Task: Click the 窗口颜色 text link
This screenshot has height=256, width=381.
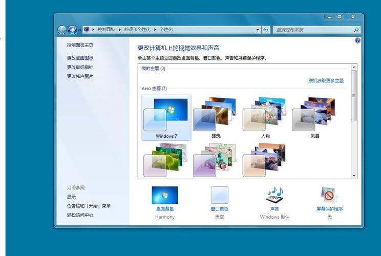Action: coord(219,209)
